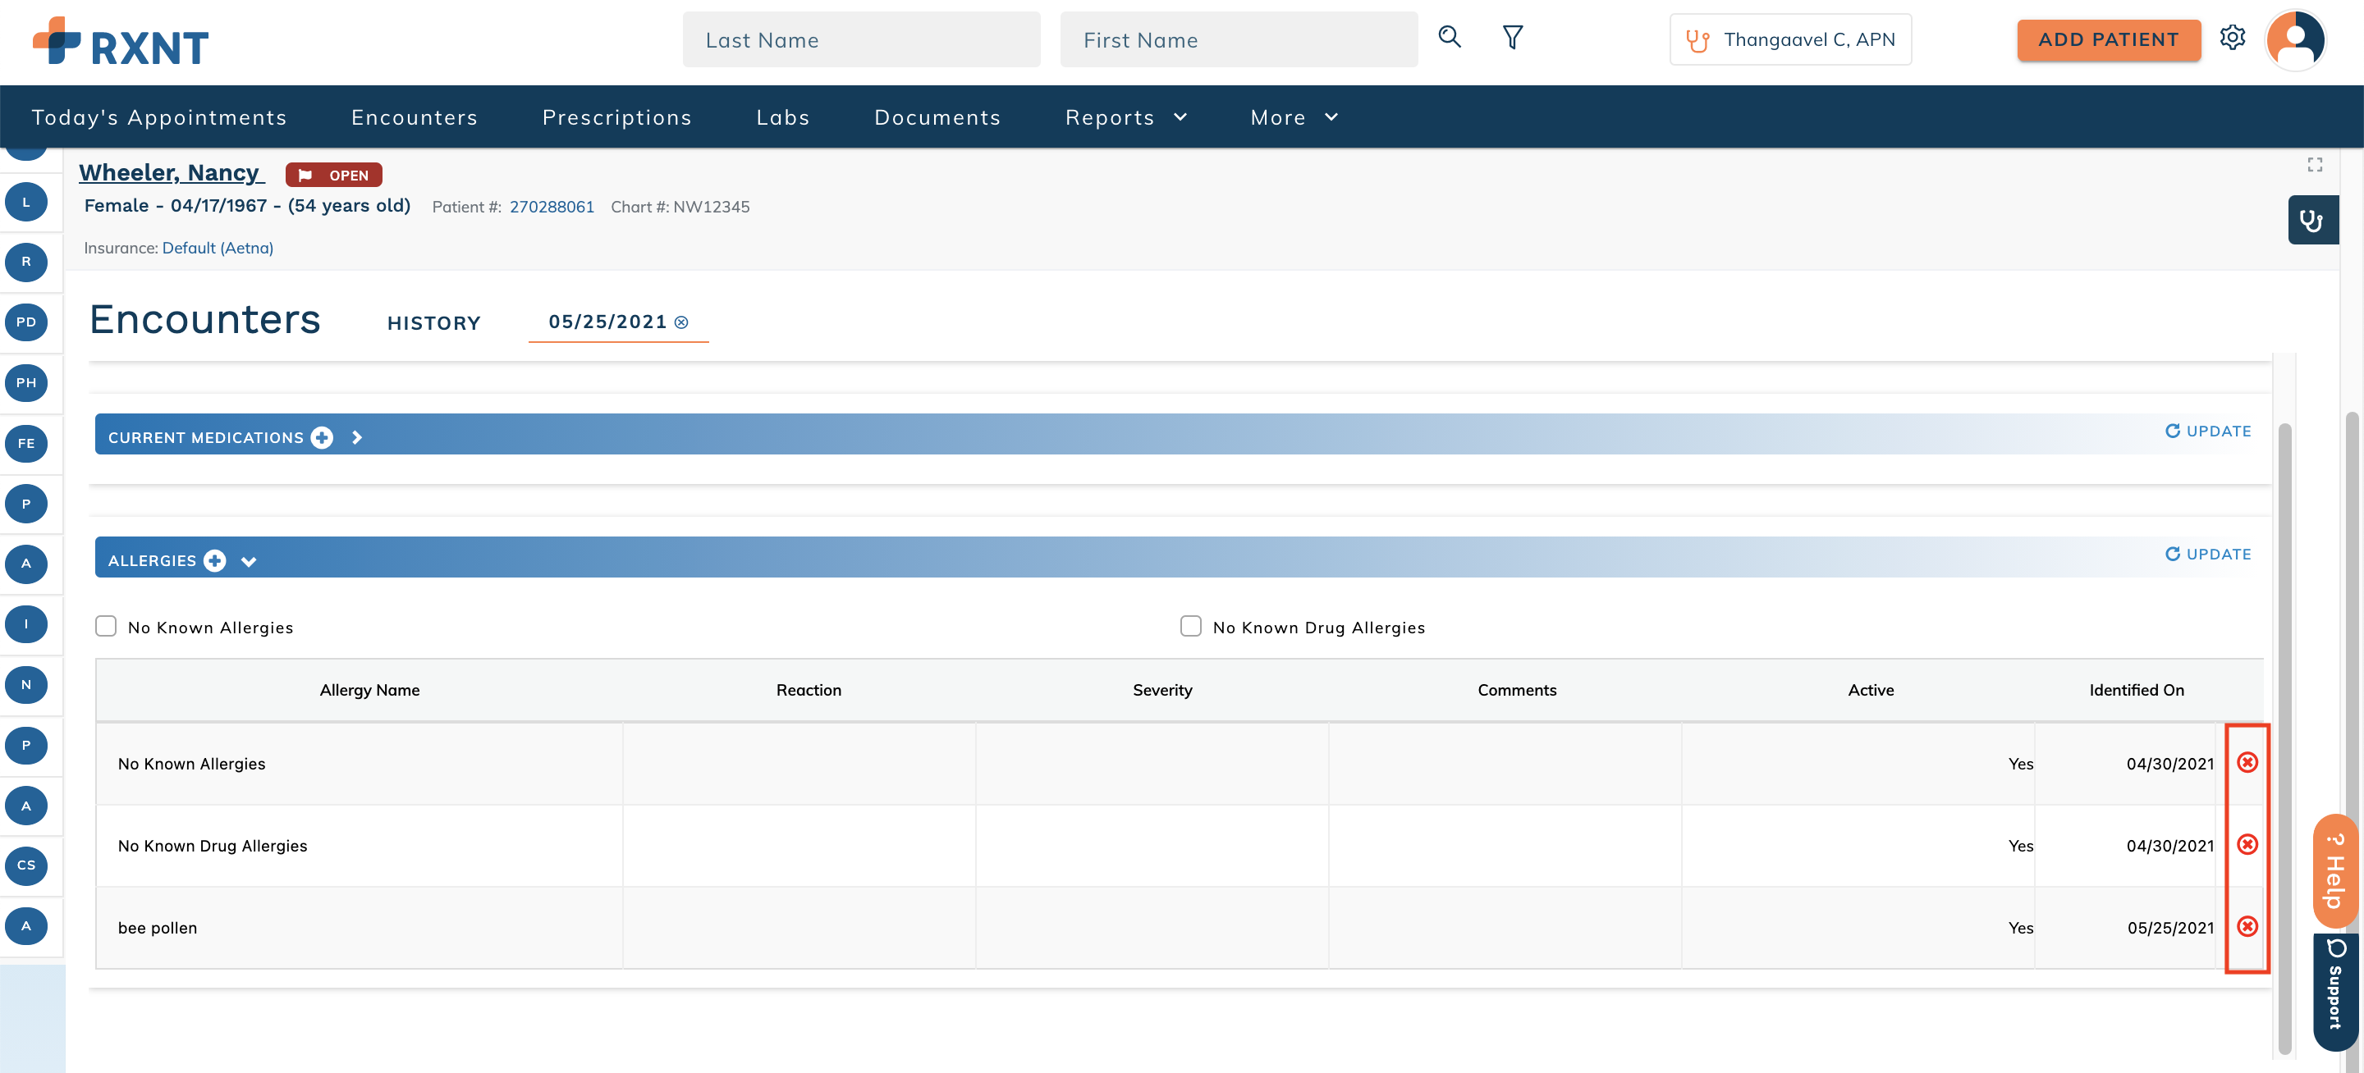The image size is (2364, 1073).
Task: Open the Support chat tab
Action: [2334, 993]
